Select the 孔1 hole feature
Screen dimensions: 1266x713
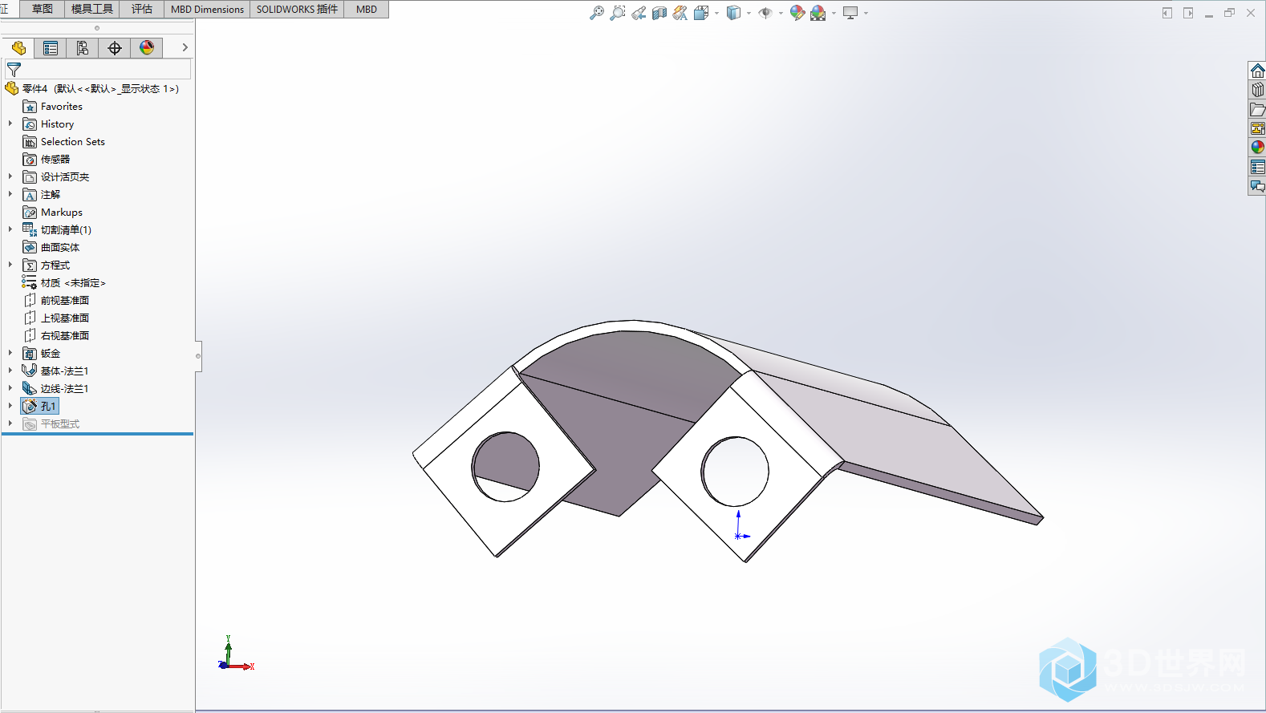[40, 407]
